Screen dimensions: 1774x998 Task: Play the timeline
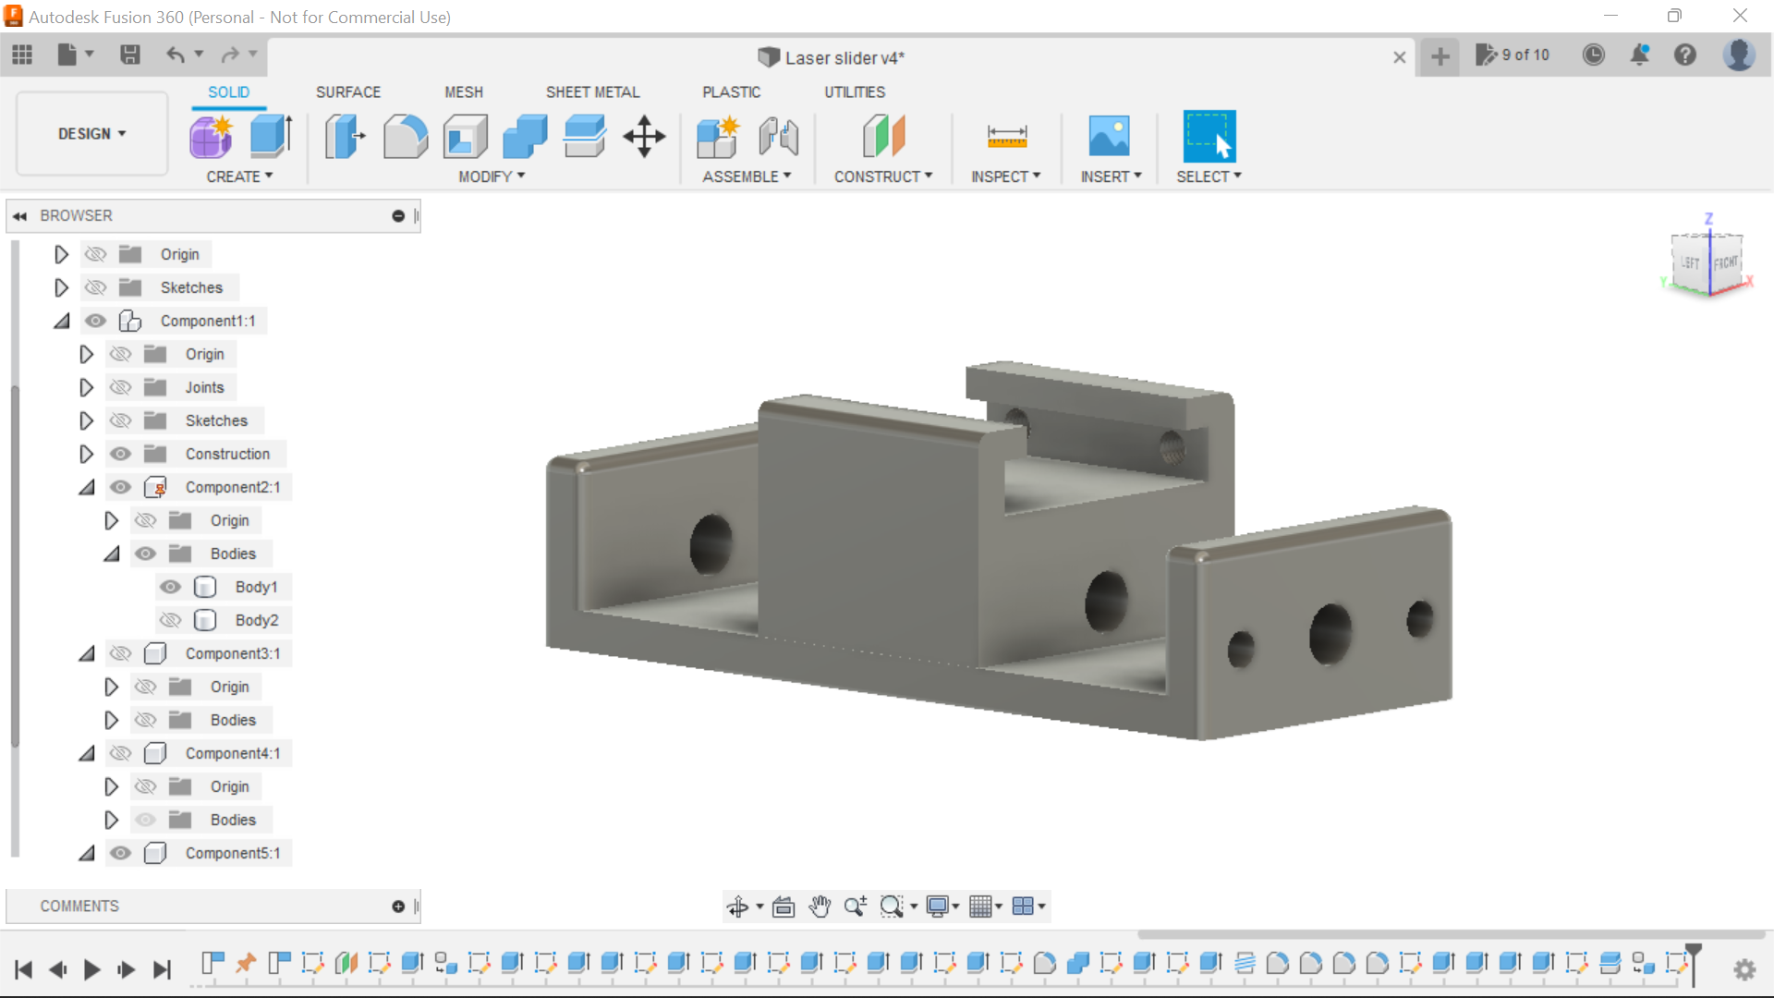(x=91, y=969)
